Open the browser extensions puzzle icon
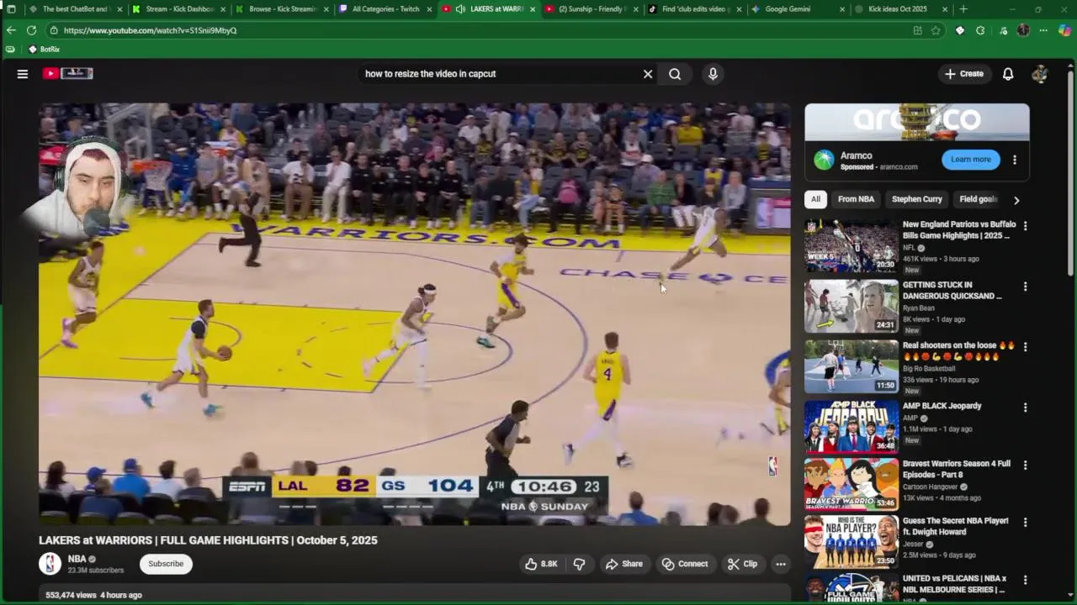This screenshot has height=605, width=1077. (980, 30)
